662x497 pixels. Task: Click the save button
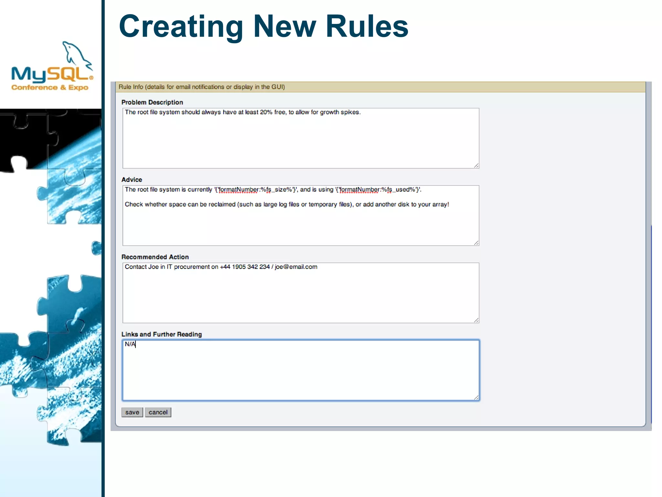click(x=132, y=412)
